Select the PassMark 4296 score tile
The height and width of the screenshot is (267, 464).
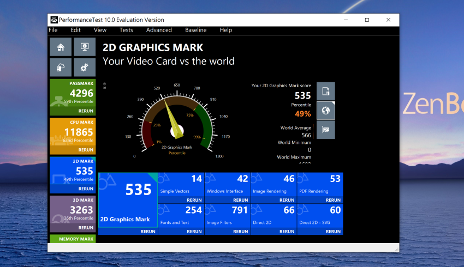tap(73, 93)
